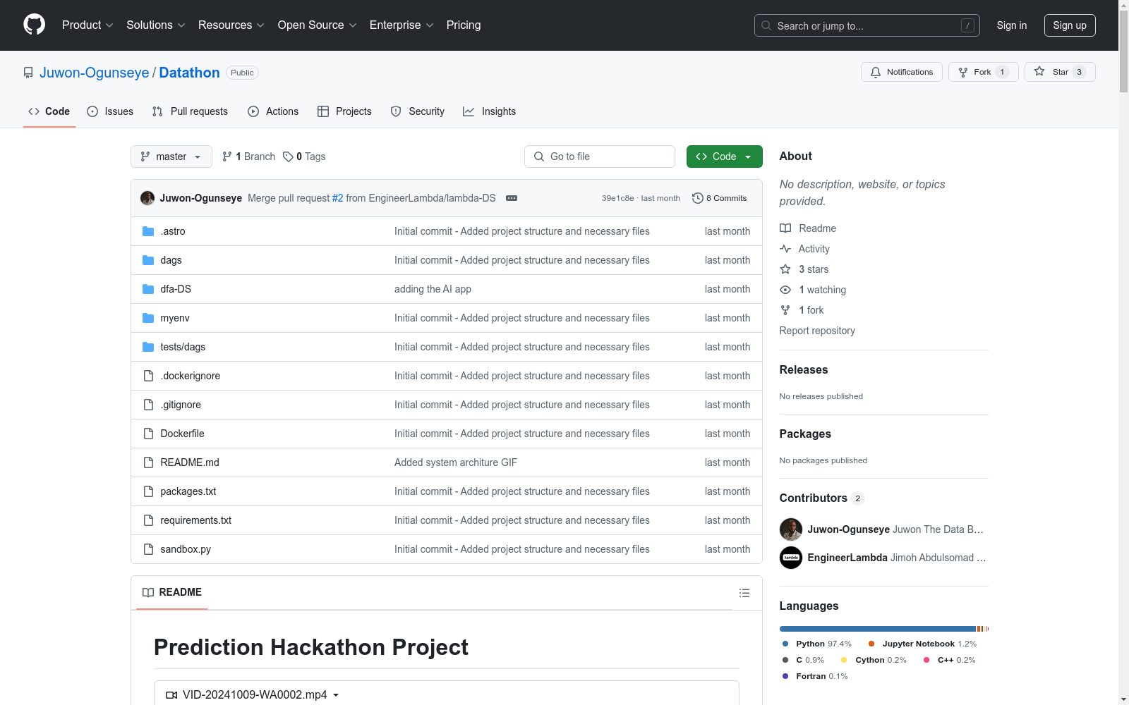Screen dimensions: 1129x705
Task: Click Juwon-Ogunseye's commit avatar
Action: [147, 198]
